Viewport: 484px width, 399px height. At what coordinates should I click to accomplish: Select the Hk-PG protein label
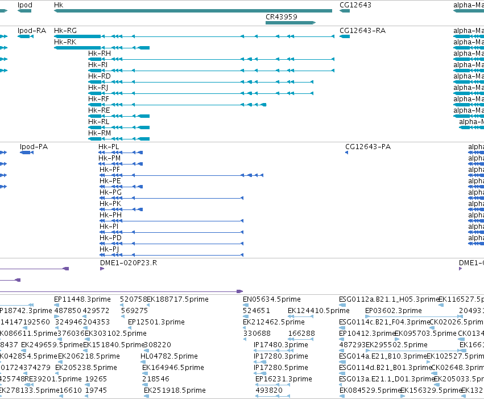click(x=110, y=192)
